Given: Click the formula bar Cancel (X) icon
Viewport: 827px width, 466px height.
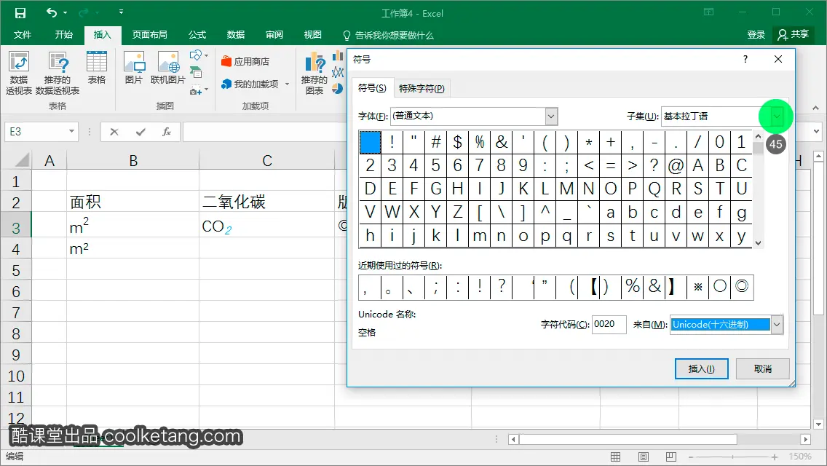Looking at the screenshot, I should (114, 131).
